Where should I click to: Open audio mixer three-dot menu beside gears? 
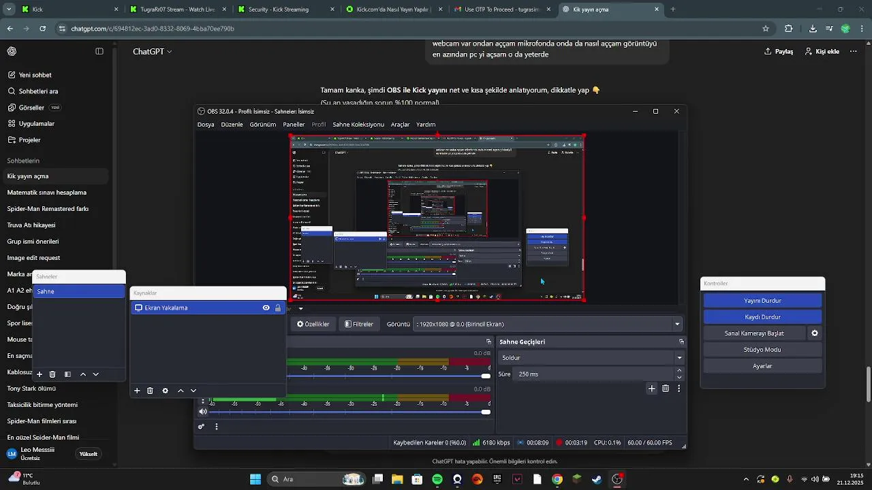217,427
